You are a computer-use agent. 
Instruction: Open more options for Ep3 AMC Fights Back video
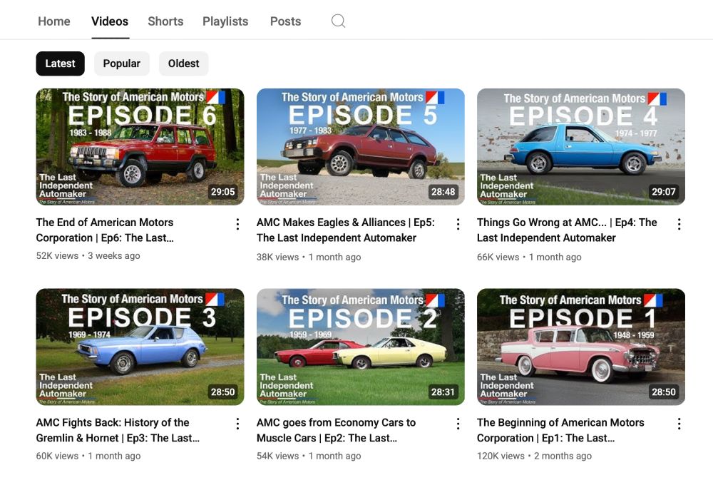tap(237, 424)
